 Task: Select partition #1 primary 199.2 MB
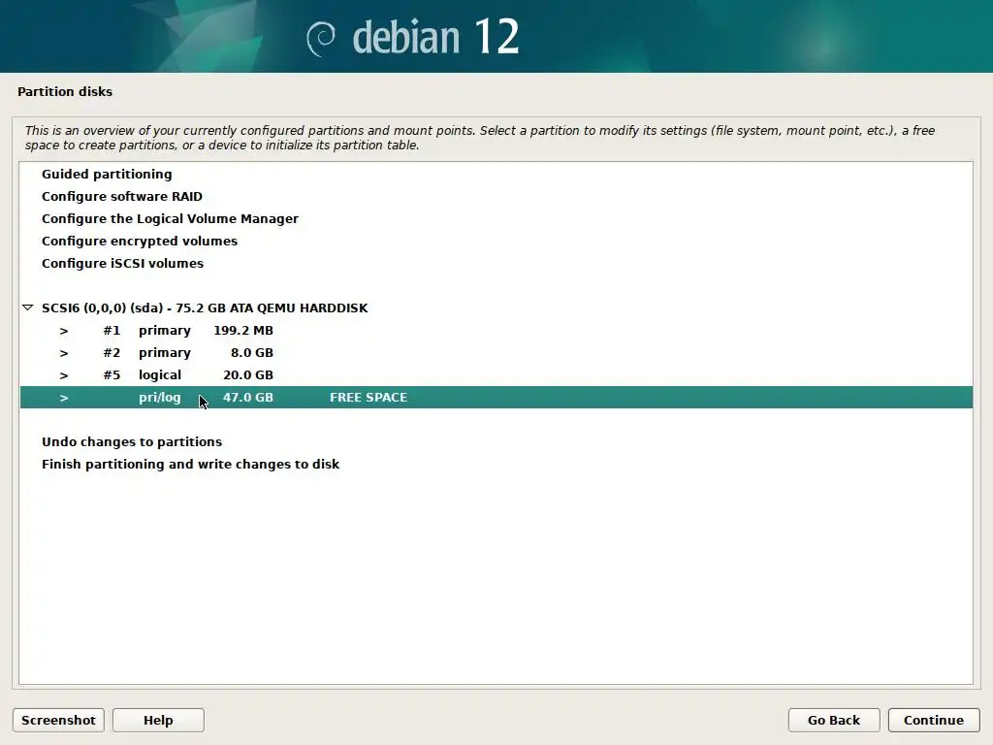tap(496, 330)
